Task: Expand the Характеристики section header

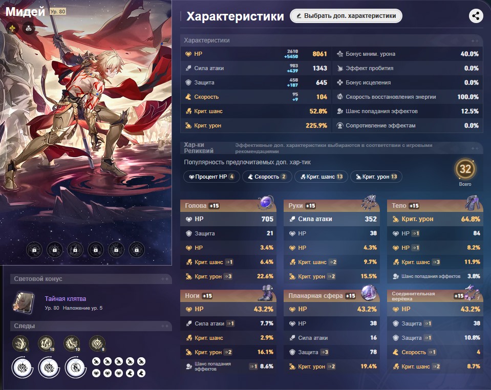Action: click(x=332, y=40)
